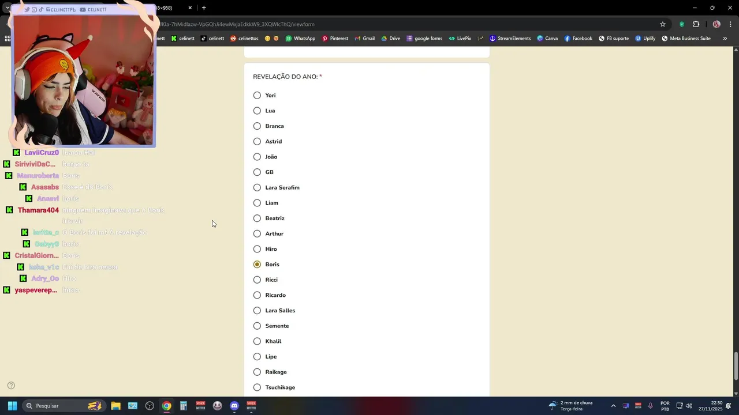Open the volume speaker control
This screenshot has width=739, height=415.
tap(689, 406)
